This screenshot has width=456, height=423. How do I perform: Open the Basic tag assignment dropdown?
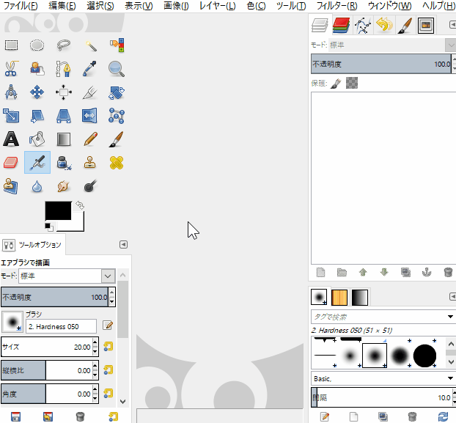[450, 378]
